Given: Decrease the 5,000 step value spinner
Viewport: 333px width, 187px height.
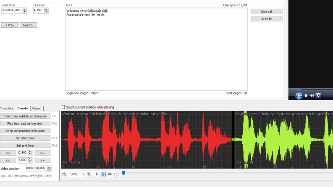Looking at the screenshot, I should click(x=30, y=161).
